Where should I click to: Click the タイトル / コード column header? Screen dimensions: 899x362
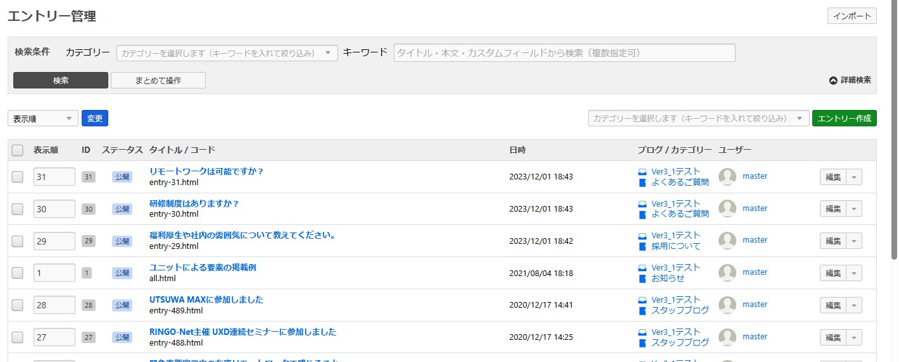click(182, 150)
